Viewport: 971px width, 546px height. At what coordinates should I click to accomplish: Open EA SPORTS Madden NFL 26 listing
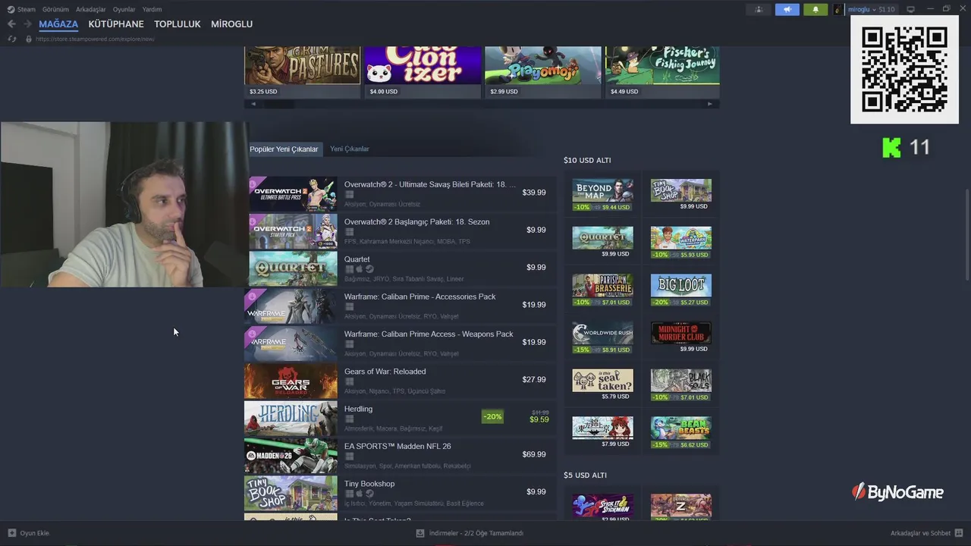[x=399, y=455]
